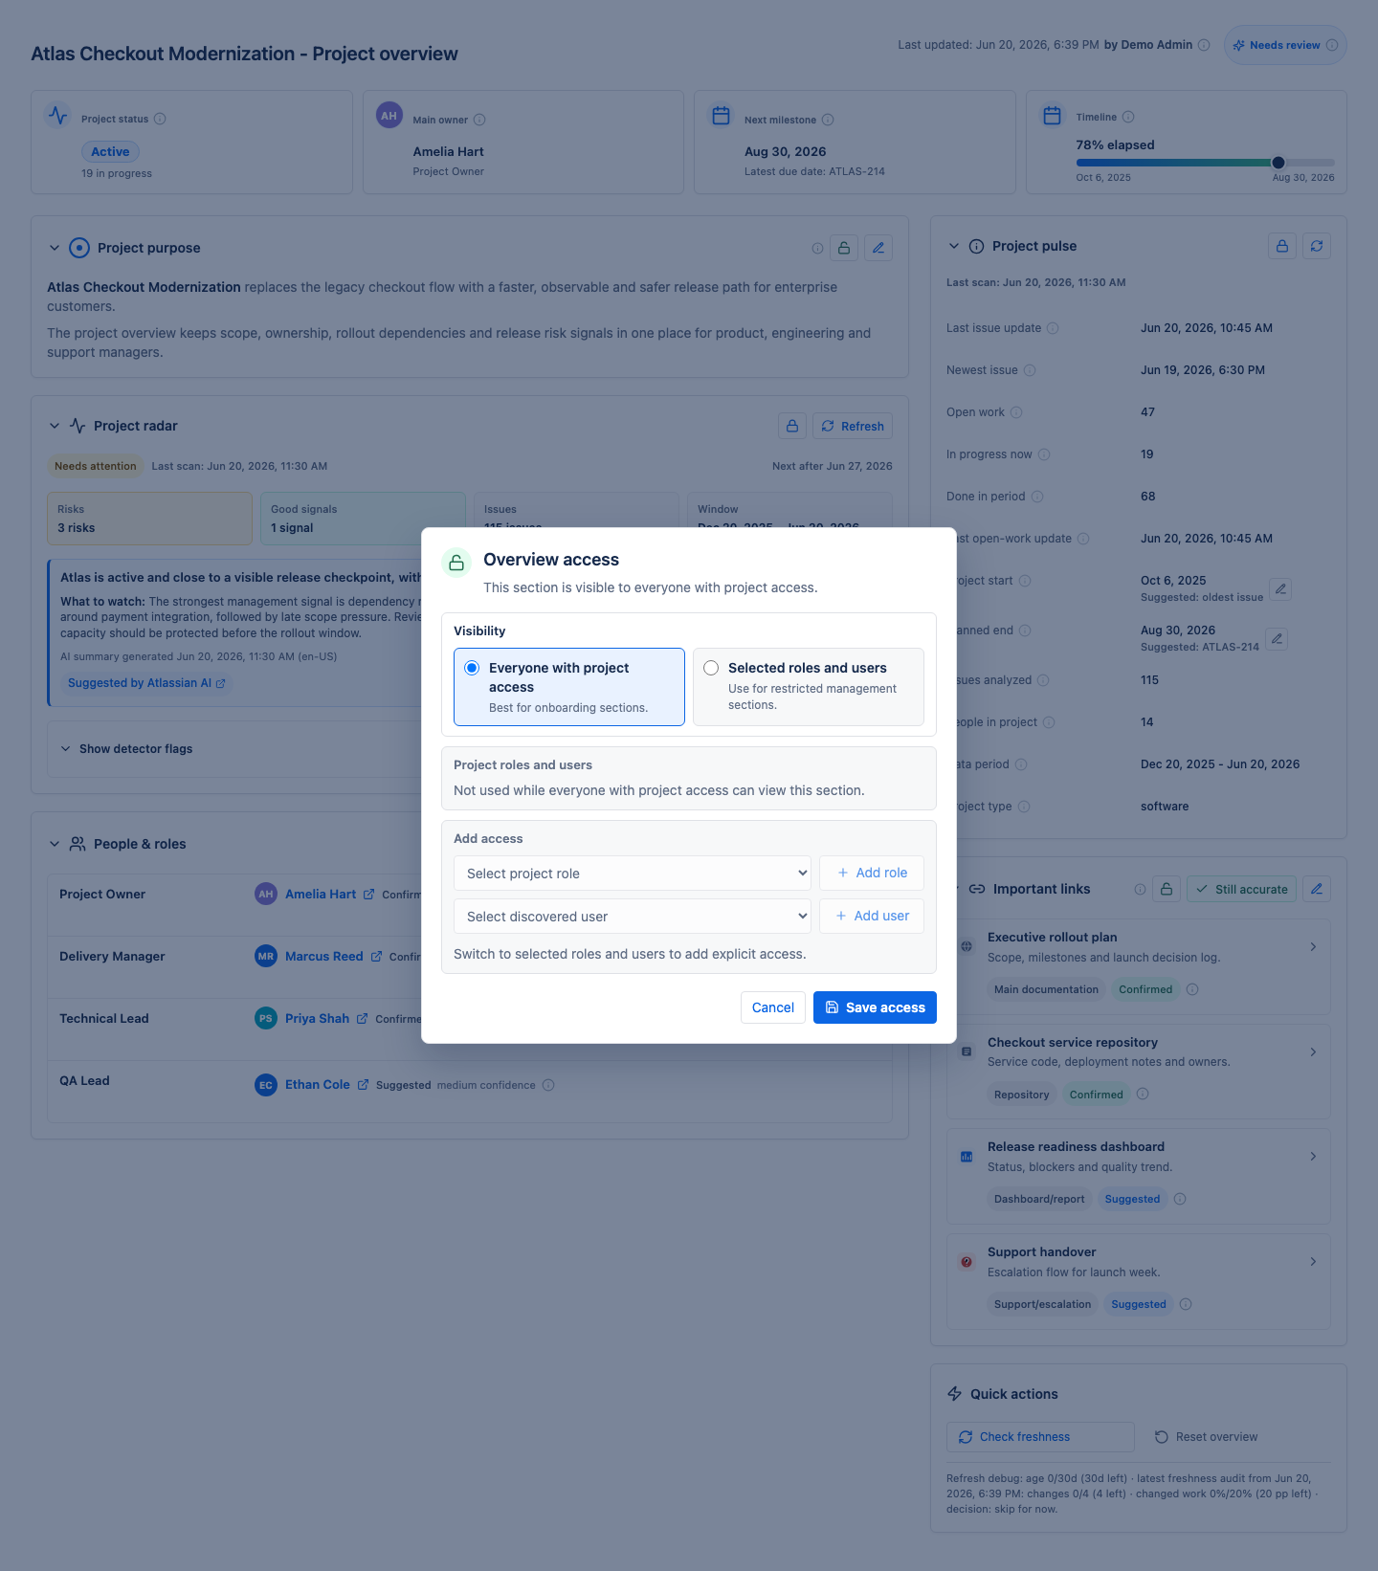Click lock icon in Important links header
This screenshot has width=1378, height=1571.
[x=1167, y=889]
